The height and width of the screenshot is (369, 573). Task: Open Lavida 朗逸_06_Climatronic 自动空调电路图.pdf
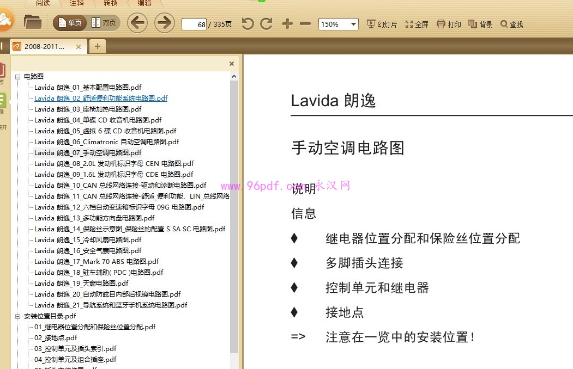pos(107,142)
